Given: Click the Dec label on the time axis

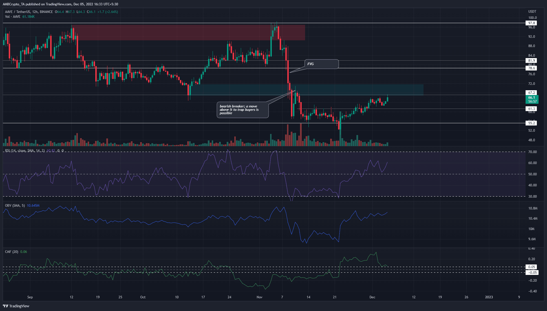Looking at the screenshot, I should tap(372, 297).
